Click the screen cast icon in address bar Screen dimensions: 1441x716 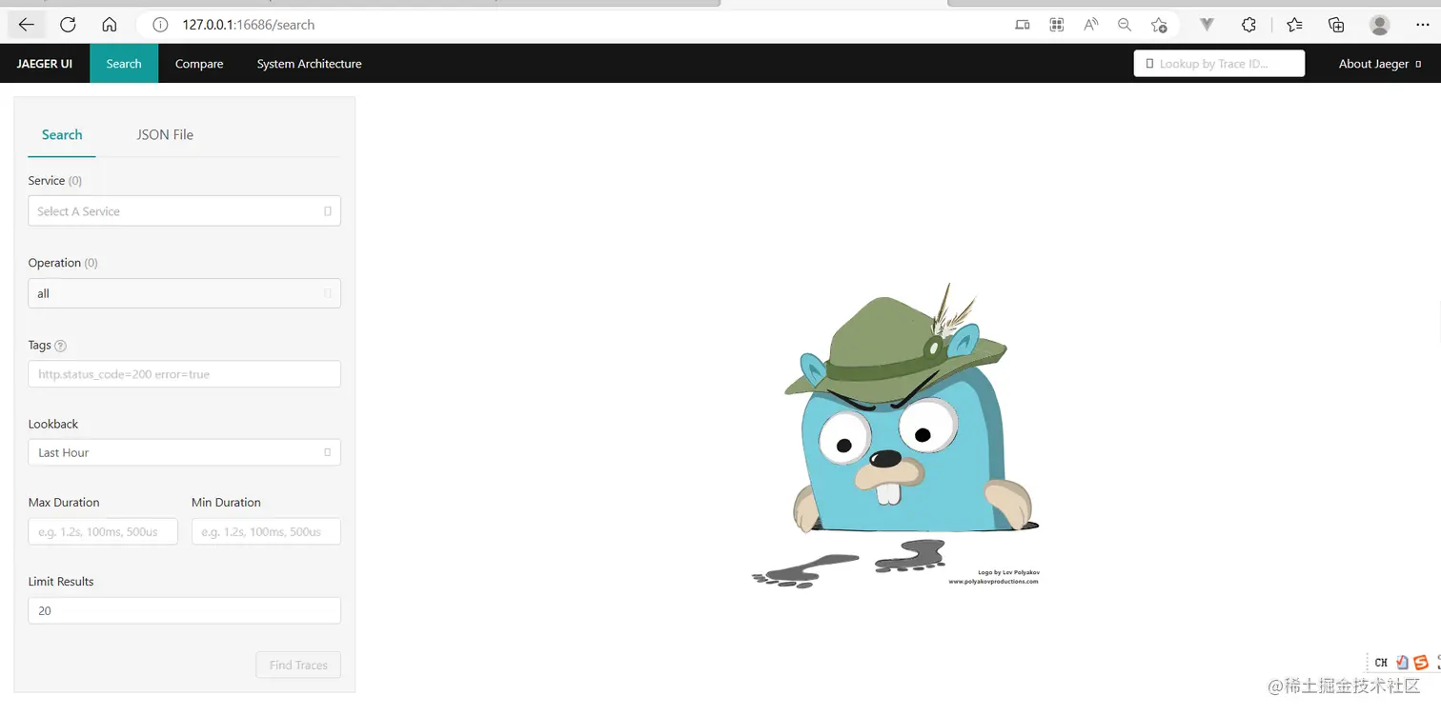1023,25
